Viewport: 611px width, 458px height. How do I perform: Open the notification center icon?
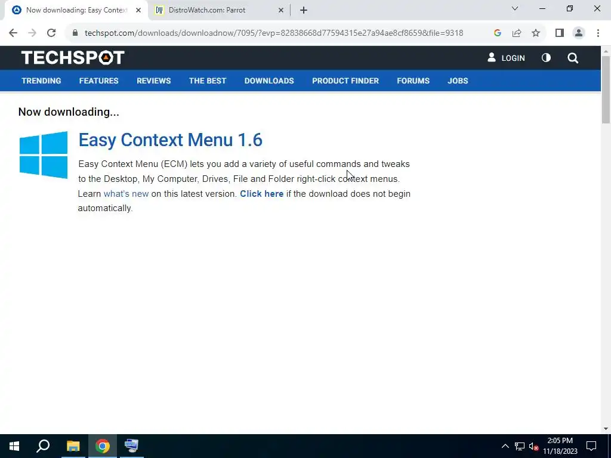(591, 446)
